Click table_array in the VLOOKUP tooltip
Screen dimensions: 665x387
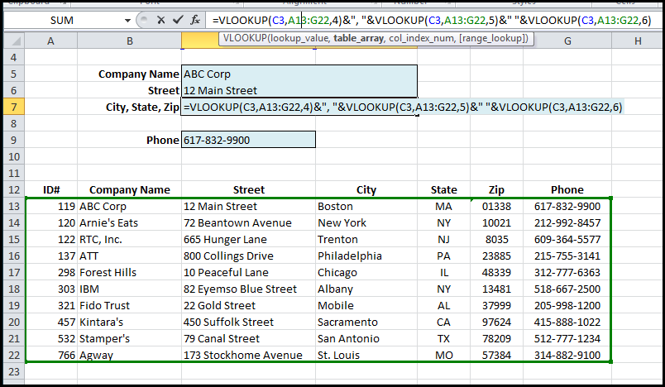358,39
